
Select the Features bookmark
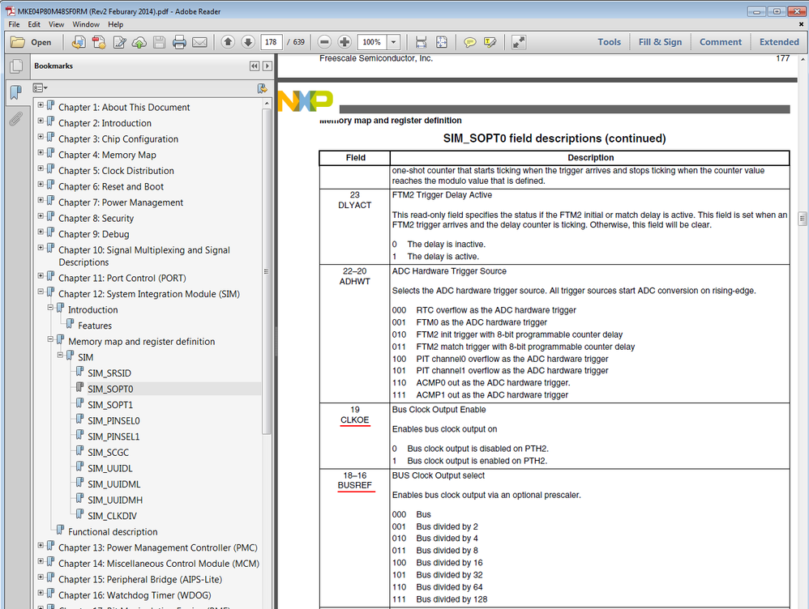coord(94,326)
